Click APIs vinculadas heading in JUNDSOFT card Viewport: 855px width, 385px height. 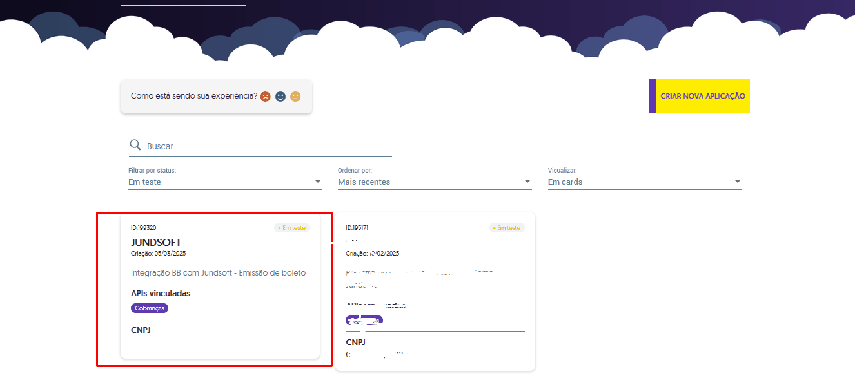pos(161,294)
